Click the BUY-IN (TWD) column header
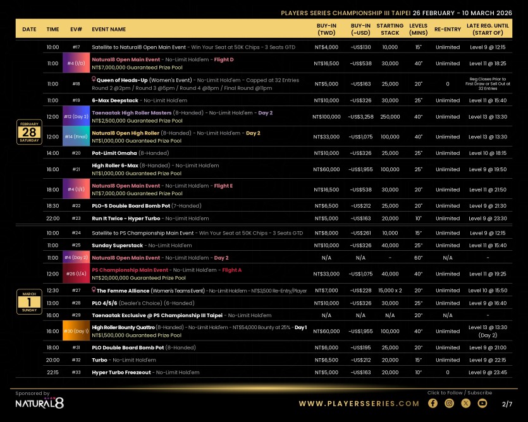 (326, 29)
